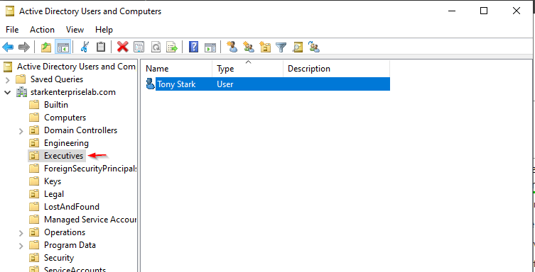Minimize the Active Directory window

(x=452, y=11)
